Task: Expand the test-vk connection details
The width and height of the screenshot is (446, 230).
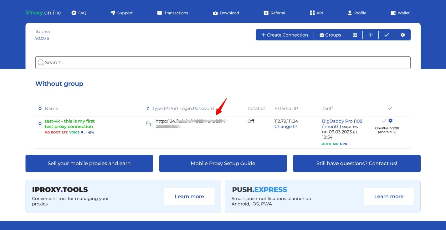Action: pyautogui.click(x=40, y=123)
